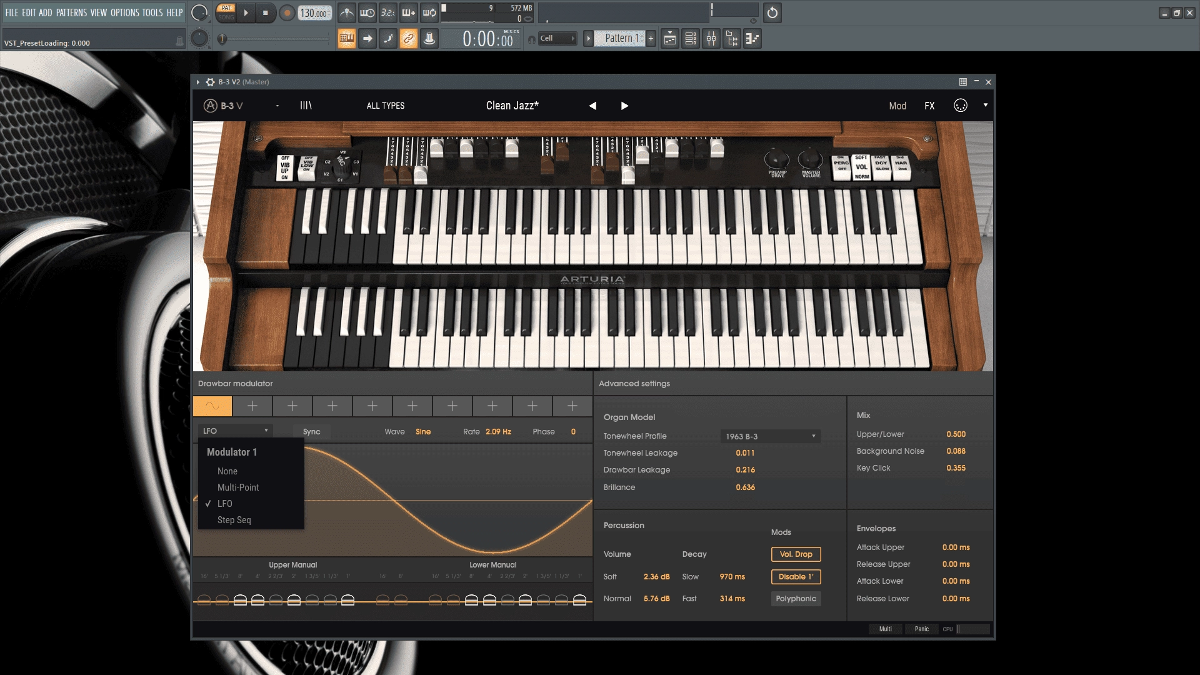
Task: Click the Mod button in header
Action: click(897, 106)
